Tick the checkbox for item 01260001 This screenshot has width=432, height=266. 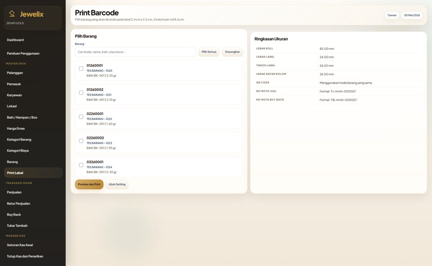tap(81, 69)
